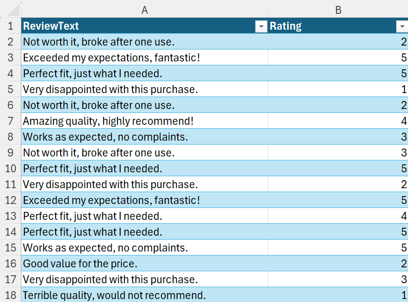Open the ReviewText column filter dropdown
Viewport: 408px width, 302px height.
[261, 26]
